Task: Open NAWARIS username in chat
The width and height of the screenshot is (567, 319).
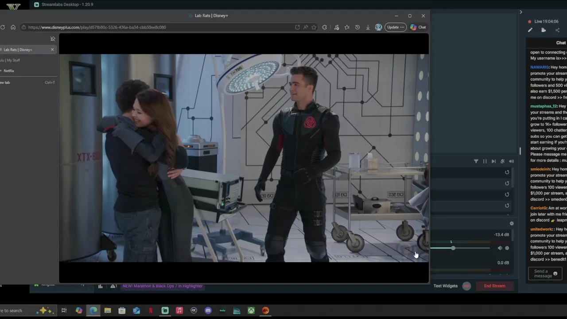Action: click(x=539, y=67)
